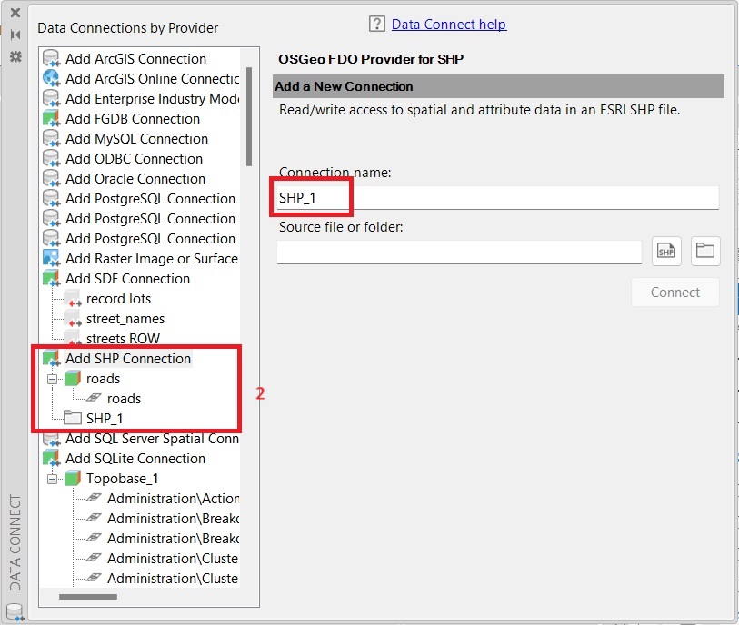The height and width of the screenshot is (625, 739).
Task: Click the SHP file browse icon
Action: click(666, 252)
